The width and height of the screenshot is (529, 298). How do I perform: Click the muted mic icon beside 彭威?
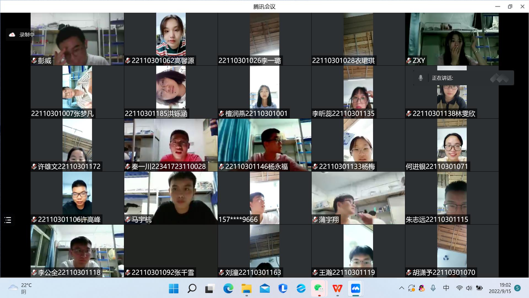tap(34, 61)
